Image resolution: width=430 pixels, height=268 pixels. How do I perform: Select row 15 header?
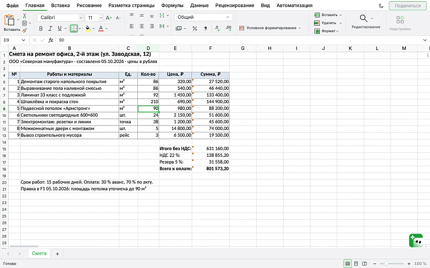pyautogui.click(x=4, y=149)
